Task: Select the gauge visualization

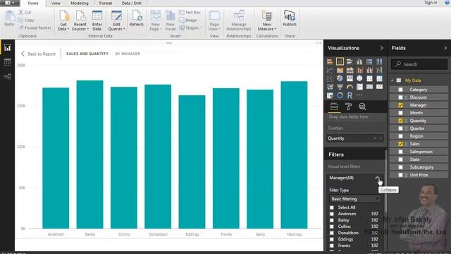Action: (x=350, y=87)
